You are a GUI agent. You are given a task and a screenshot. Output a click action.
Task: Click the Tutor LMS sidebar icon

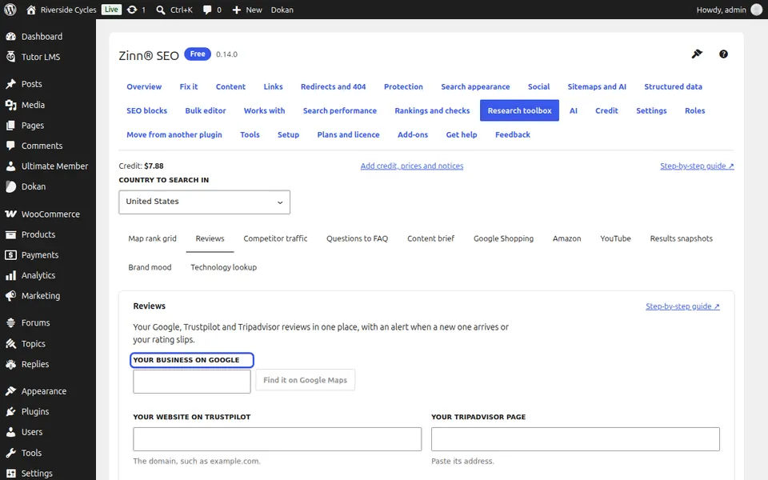point(10,57)
